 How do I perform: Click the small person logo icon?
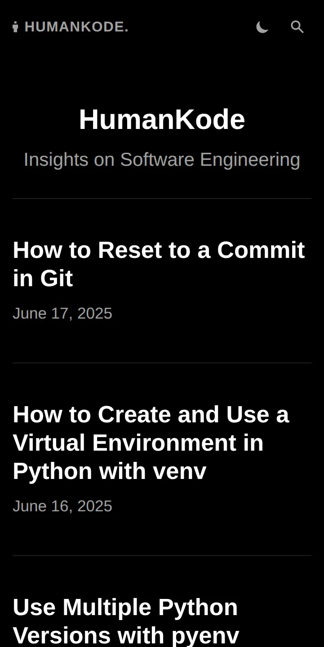click(x=16, y=27)
